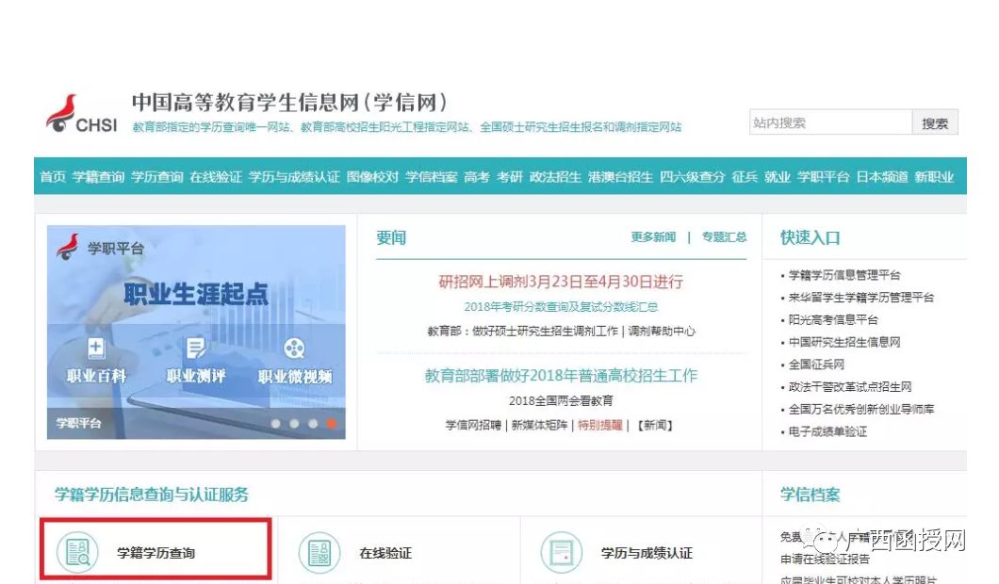
Task: Open 学历与成绩认证 in navigation bar
Action: click(294, 176)
